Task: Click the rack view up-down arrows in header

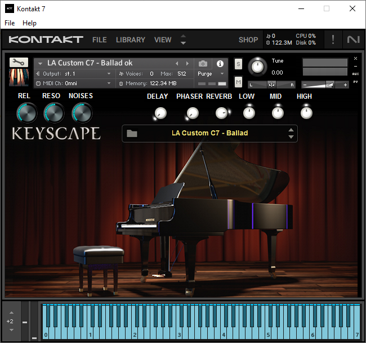Action: pyautogui.click(x=183, y=39)
